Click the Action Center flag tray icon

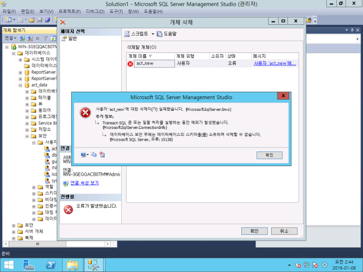pos(315,265)
